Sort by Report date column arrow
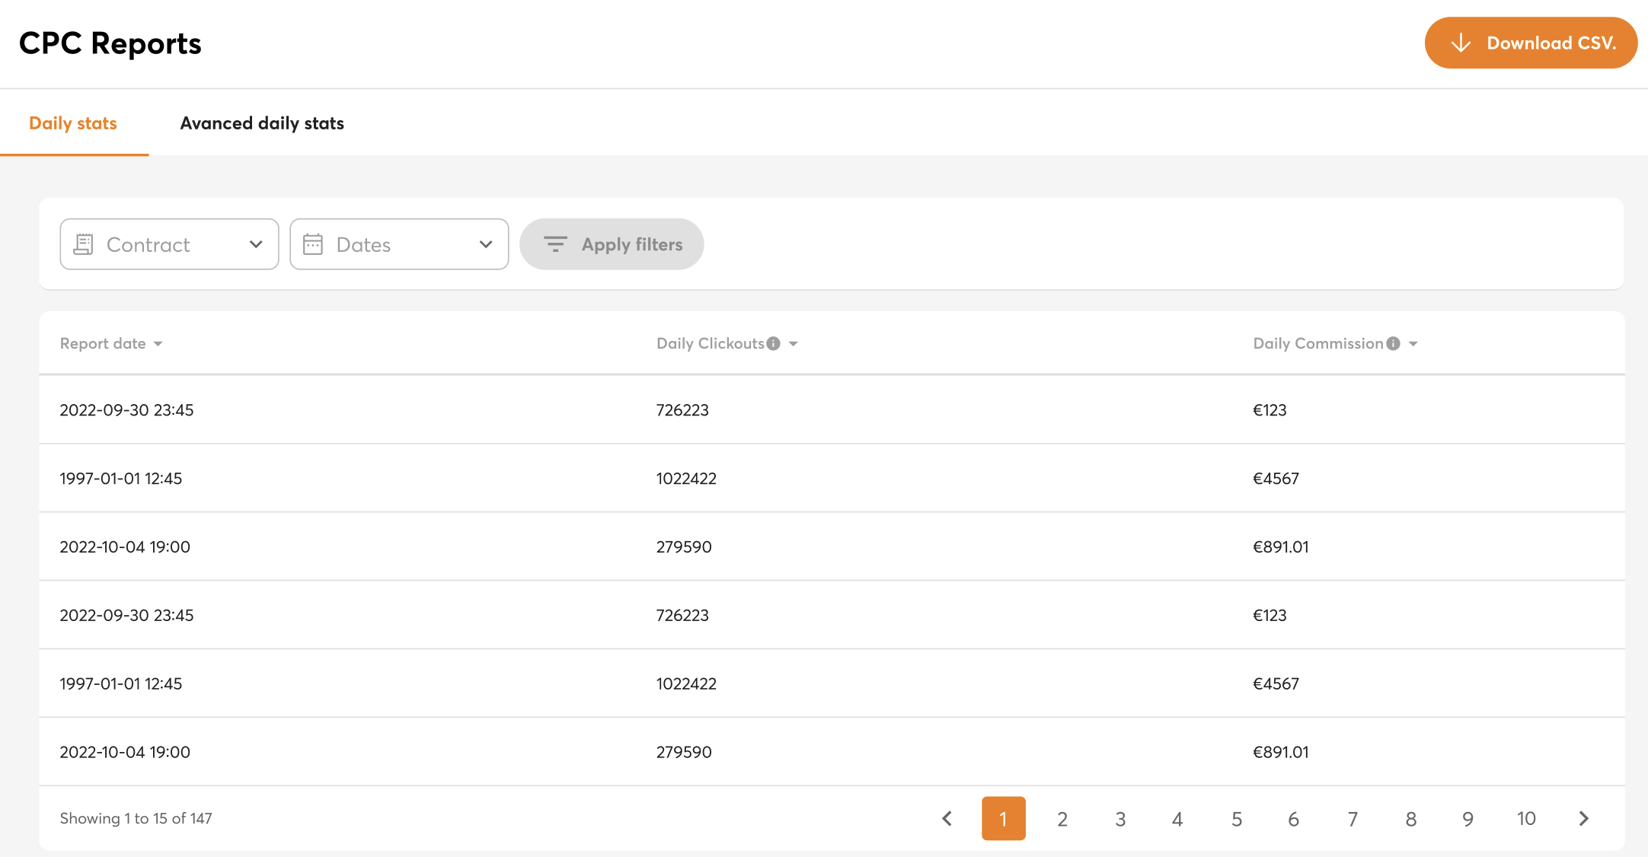1648x857 pixels. click(x=158, y=344)
